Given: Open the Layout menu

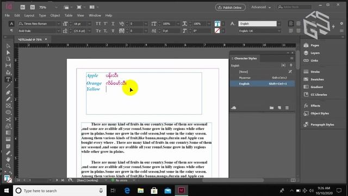Looking at the screenshot, I should [29, 15].
